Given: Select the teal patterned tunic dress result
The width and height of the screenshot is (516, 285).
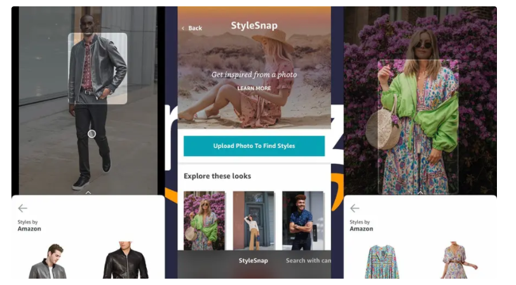Looking at the screenshot, I should [x=382, y=262].
